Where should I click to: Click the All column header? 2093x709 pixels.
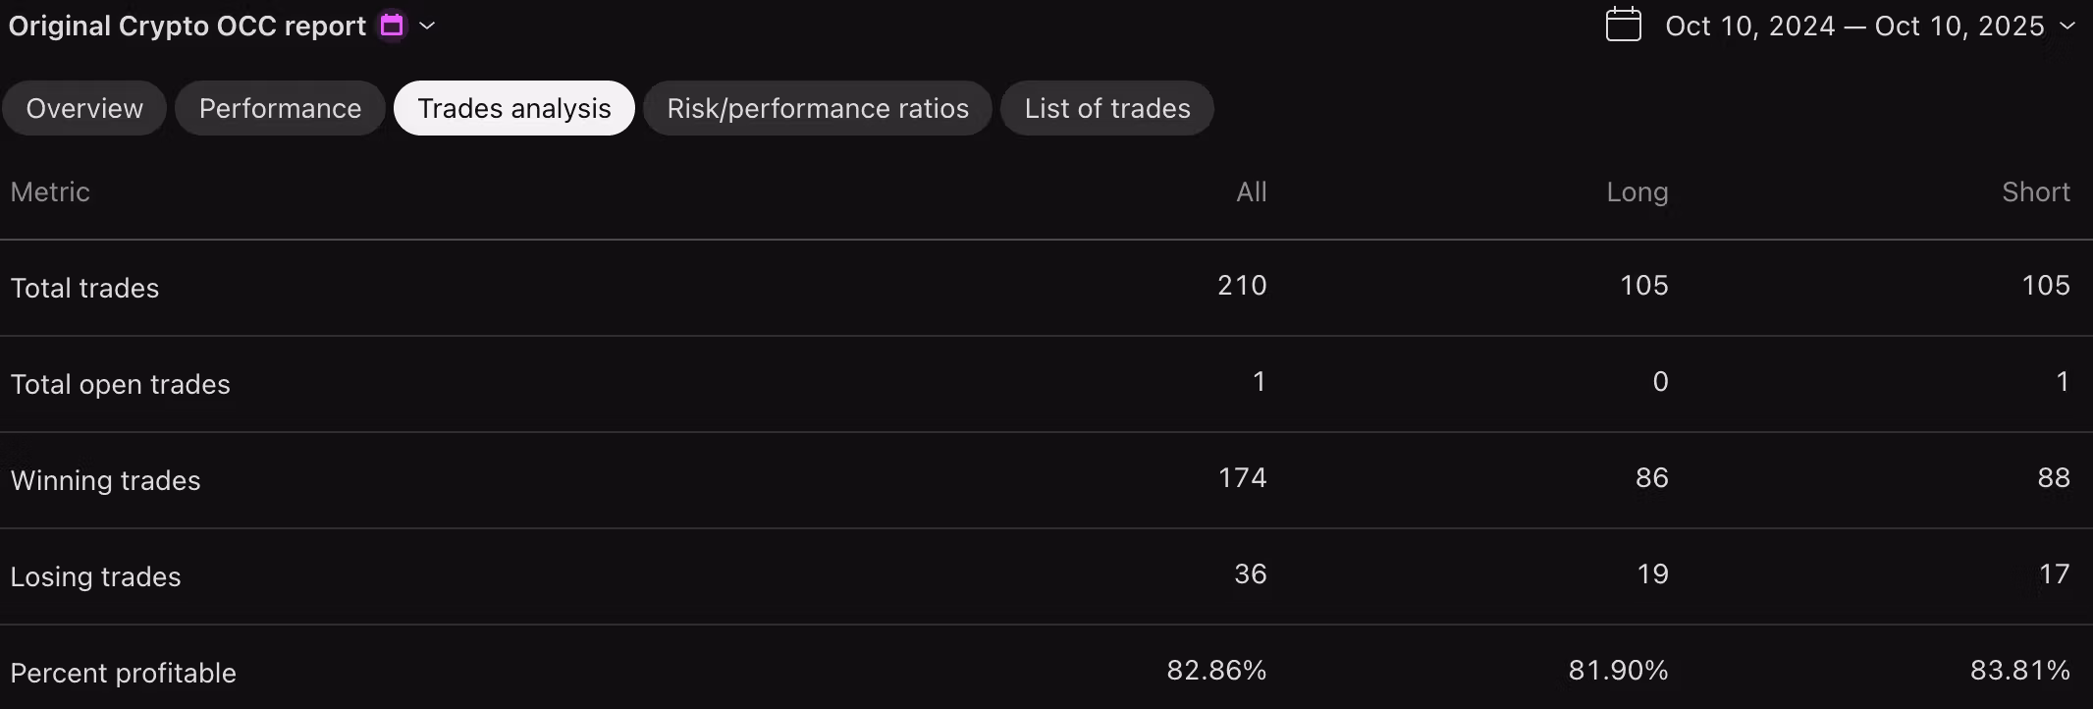(x=1251, y=191)
